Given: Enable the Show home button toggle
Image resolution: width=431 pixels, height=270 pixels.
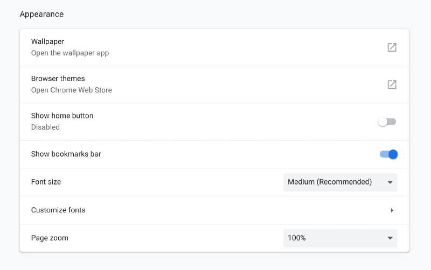Looking at the screenshot, I should (387, 122).
